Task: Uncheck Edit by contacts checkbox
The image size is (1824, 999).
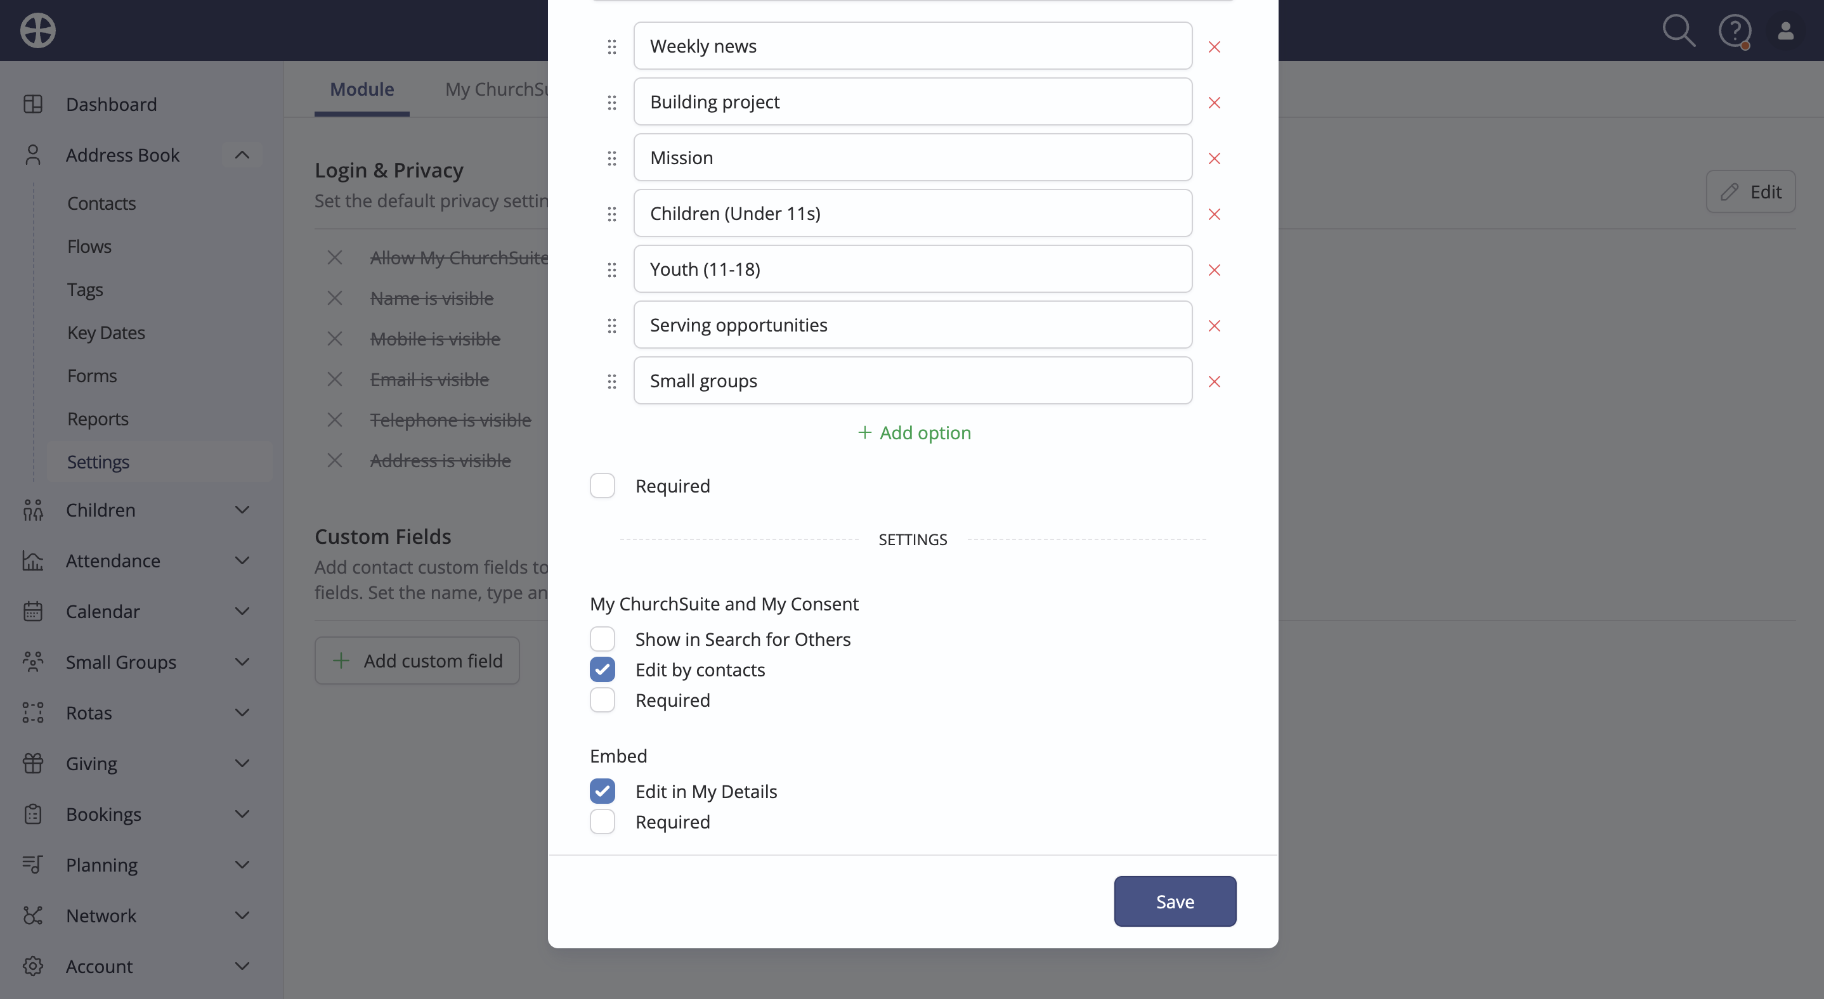Action: [602, 669]
